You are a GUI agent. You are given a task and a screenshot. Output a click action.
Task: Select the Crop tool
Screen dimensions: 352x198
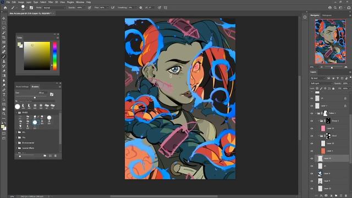pyautogui.click(x=4, y=37)
